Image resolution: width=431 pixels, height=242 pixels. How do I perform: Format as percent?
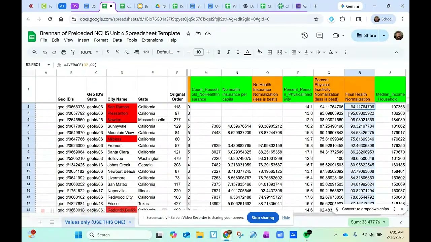coord(117,52)
